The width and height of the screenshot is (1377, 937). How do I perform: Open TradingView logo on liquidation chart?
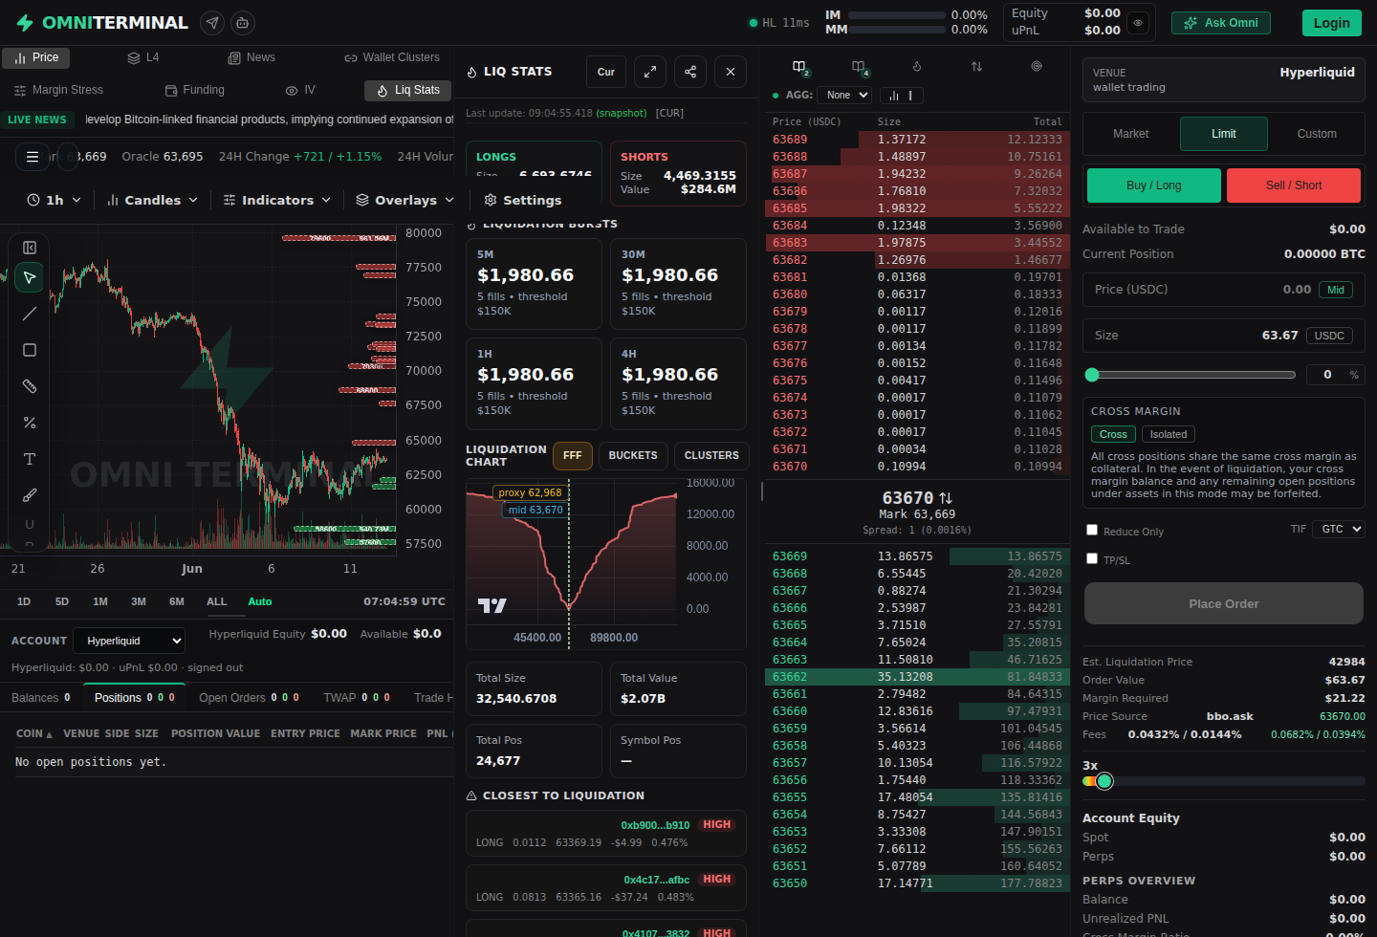(492, 605)
